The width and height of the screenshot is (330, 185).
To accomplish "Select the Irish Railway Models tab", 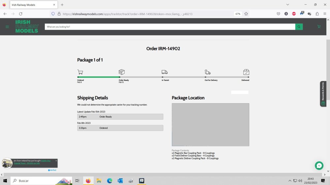I will click(31, 5).
